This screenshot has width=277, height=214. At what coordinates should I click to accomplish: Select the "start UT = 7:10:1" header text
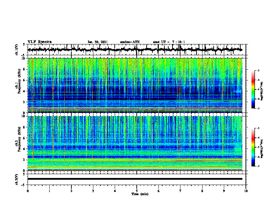tap(169, 42)
